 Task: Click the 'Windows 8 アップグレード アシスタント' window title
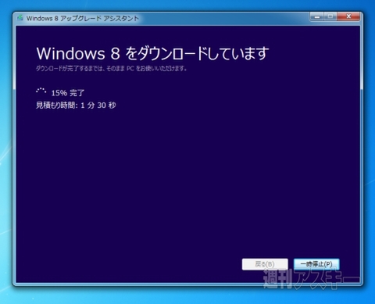click(82, 18)
